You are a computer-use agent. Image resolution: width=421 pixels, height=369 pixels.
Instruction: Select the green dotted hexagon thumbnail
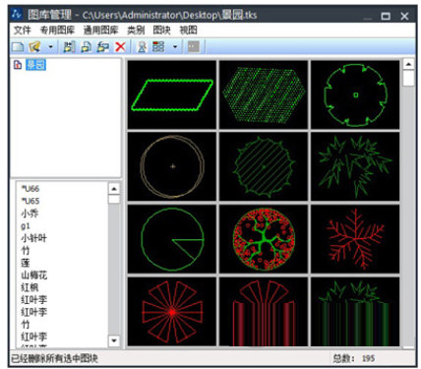tap(264, 94)
